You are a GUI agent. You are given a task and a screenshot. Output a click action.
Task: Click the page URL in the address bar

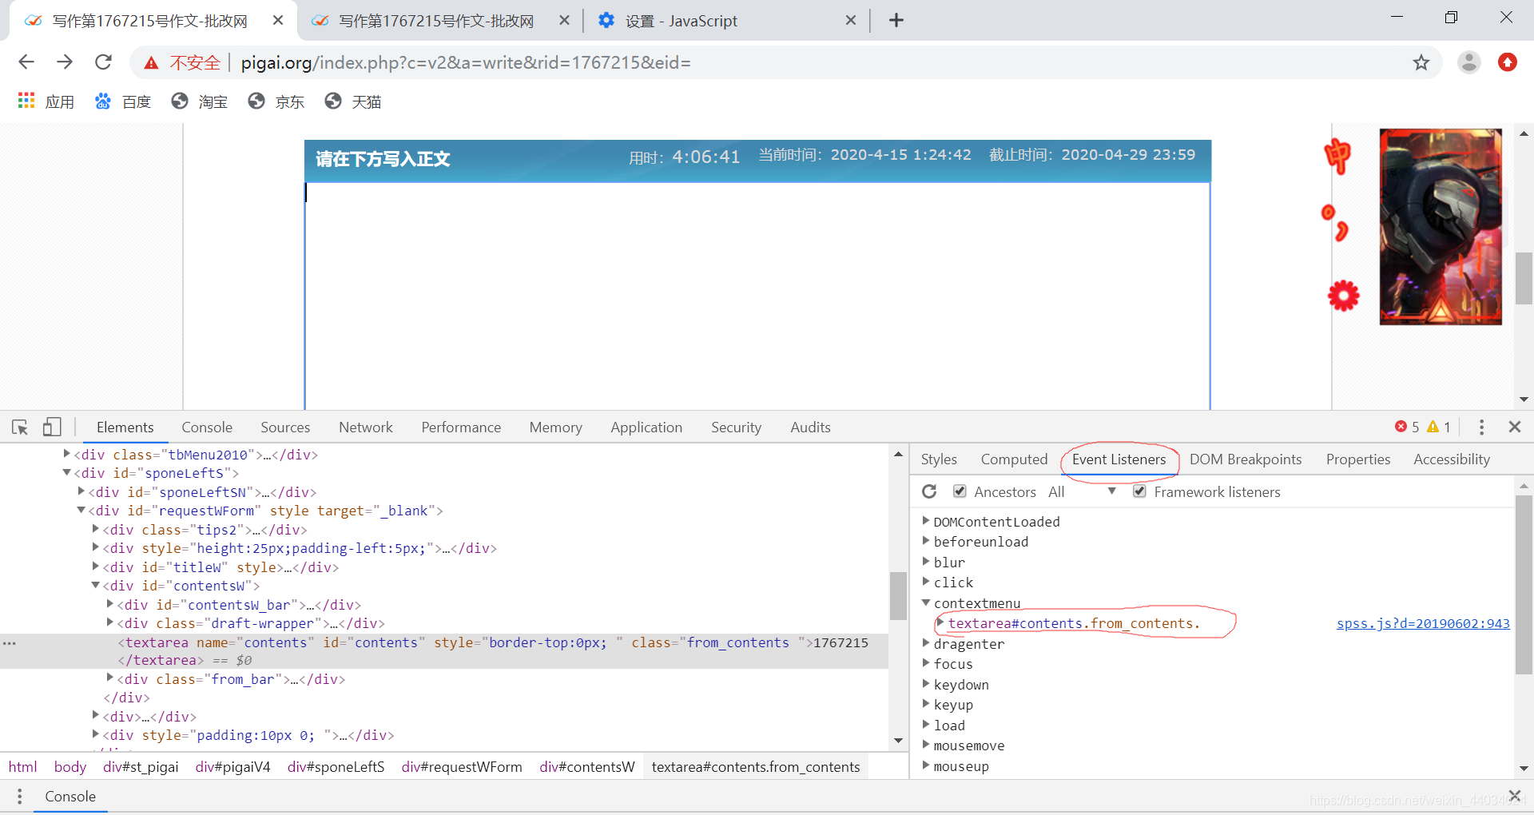(466, 62)
